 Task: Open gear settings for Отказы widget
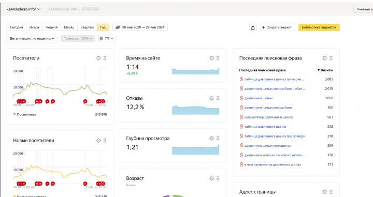click(x=211, y=98)
